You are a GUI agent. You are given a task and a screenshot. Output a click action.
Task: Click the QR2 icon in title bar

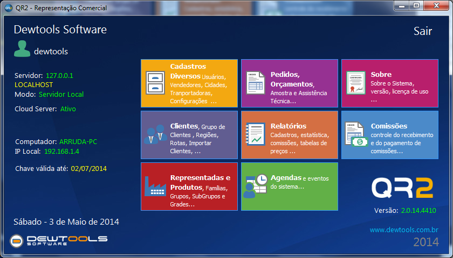pos(9,8)
